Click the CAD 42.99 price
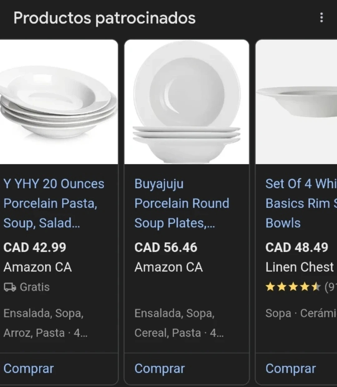337x387 pixels. 35,248
